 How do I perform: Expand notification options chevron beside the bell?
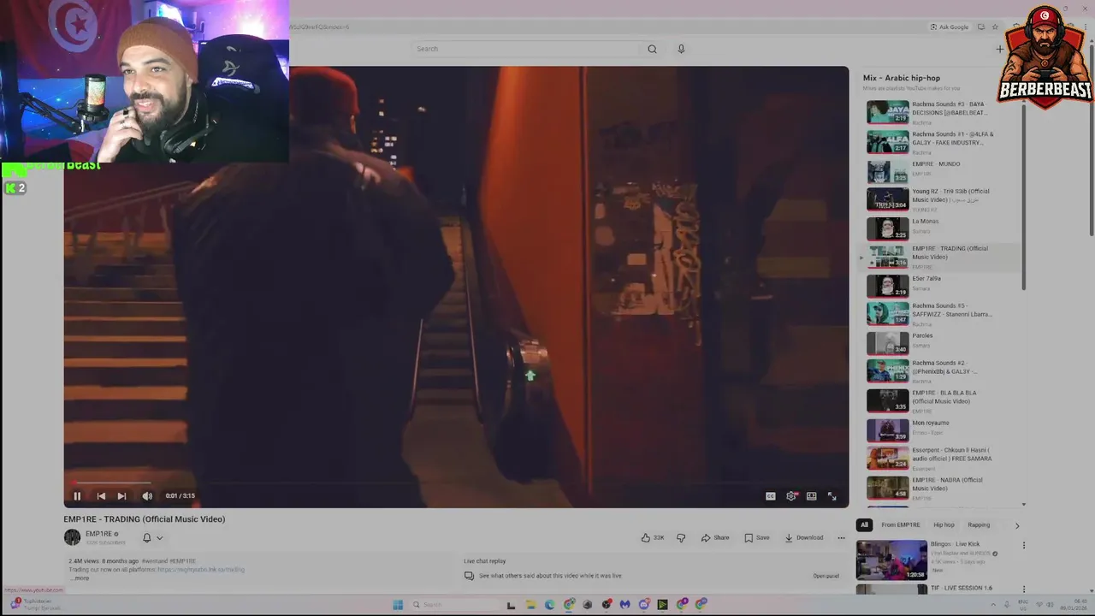pos(159,538)
